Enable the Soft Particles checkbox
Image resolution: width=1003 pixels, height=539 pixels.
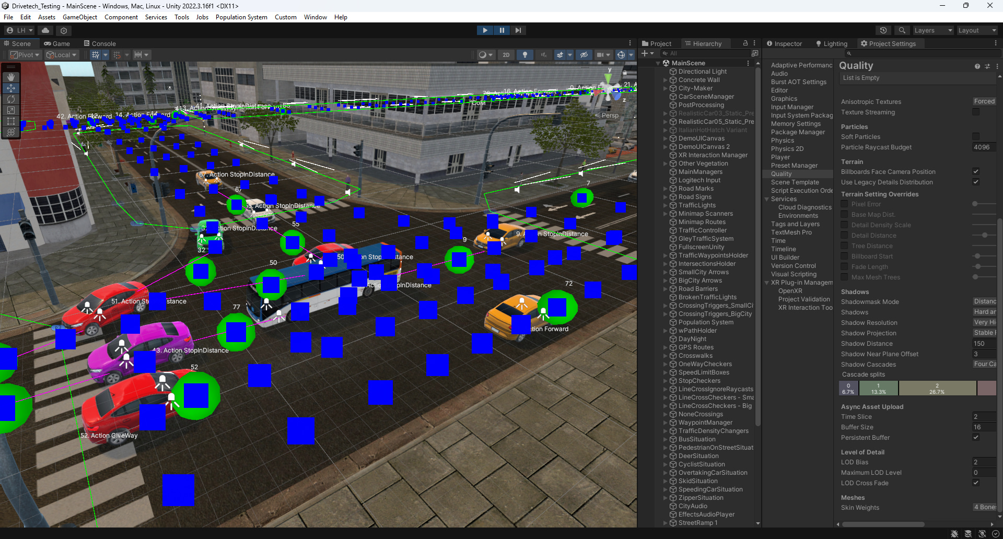pyautogui.click(x=976, y=136)
